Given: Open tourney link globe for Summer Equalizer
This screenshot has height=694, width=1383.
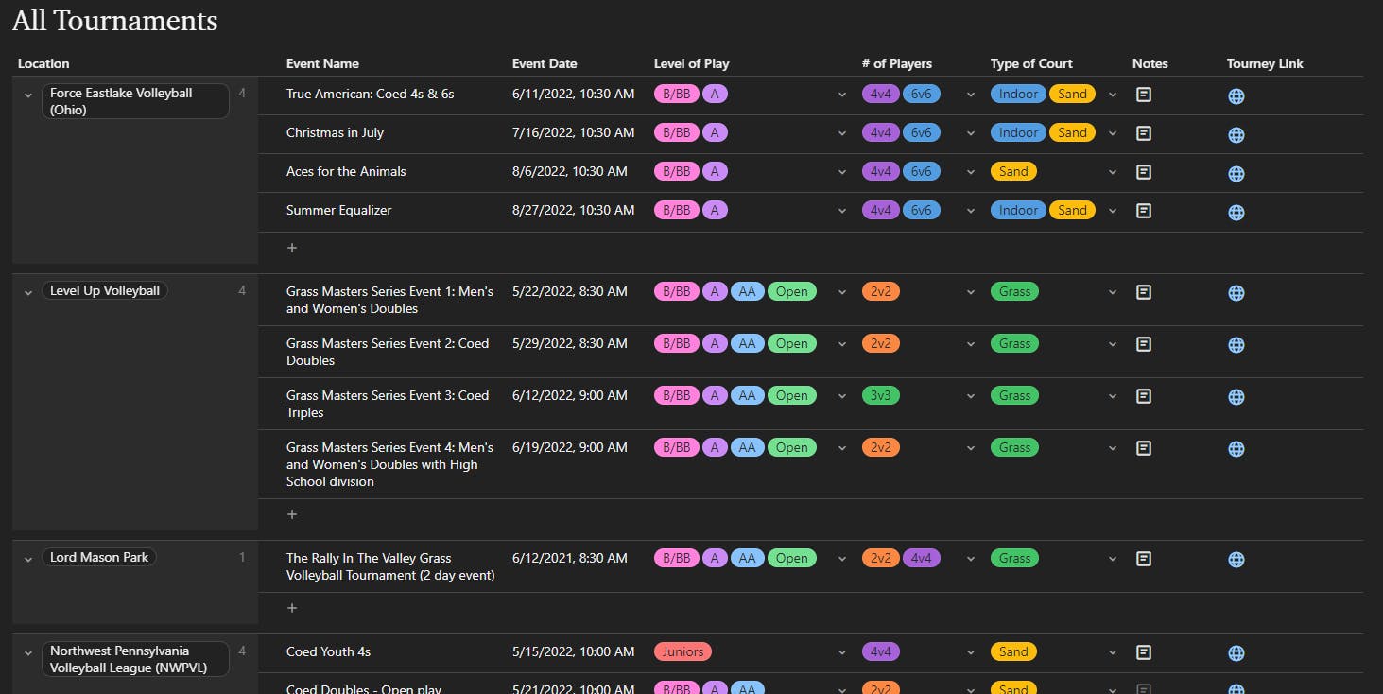Looking at the screenshot, I should 1236,213.
